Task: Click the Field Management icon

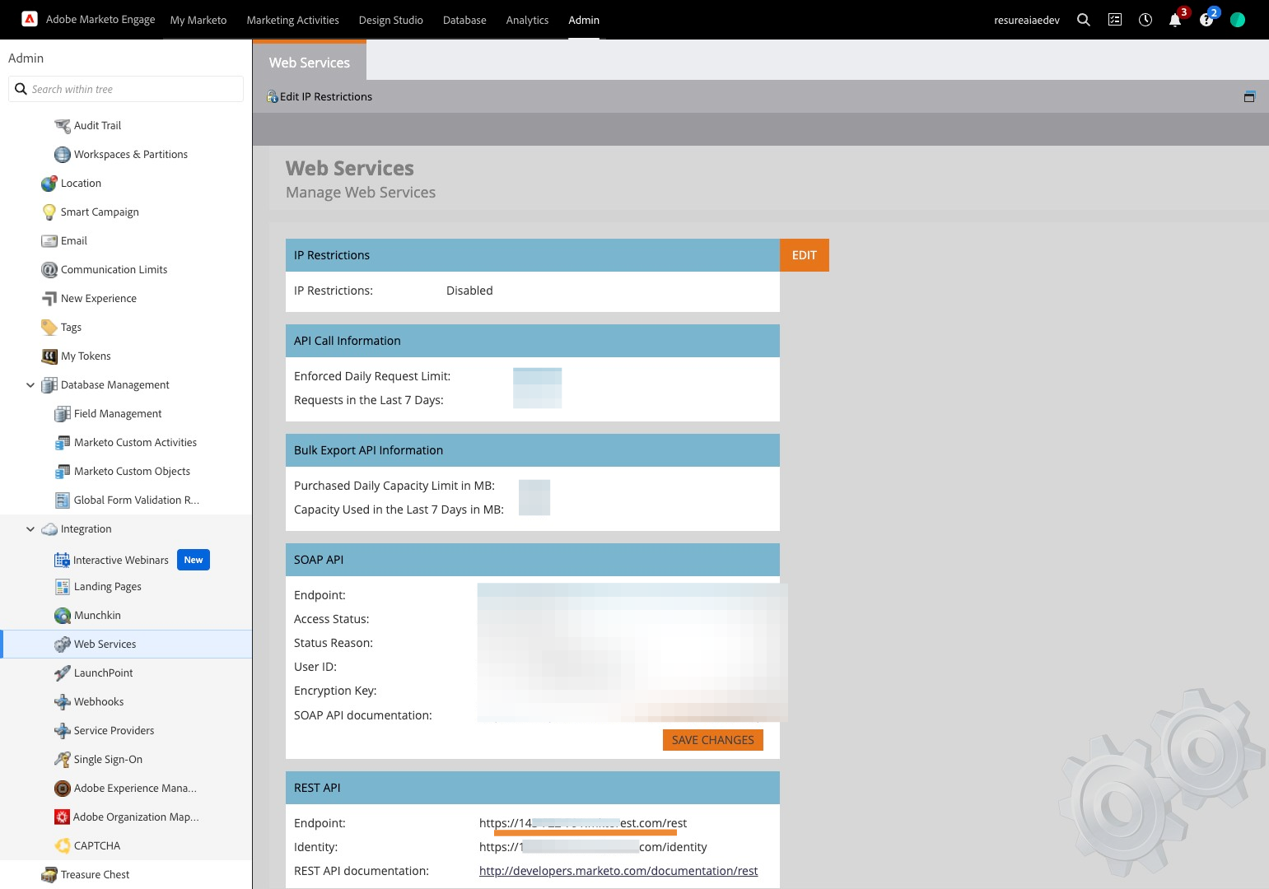Action: coord(63,414)
